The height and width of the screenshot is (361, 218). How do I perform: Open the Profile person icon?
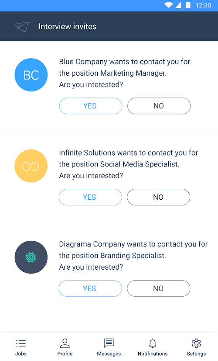[x=65, y=343]
